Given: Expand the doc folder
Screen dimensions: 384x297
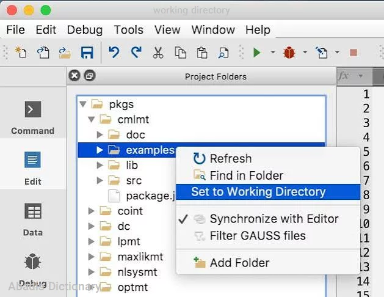Looking at the screenshot, I should pyautogui.click(x=100, y=134).
